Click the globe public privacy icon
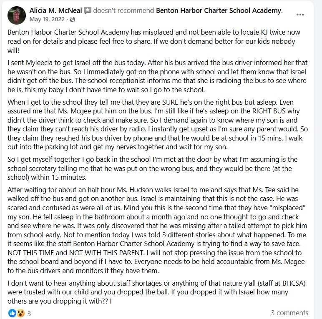The height and width of the screenshot is (319, 322). [x=73, y=19]
